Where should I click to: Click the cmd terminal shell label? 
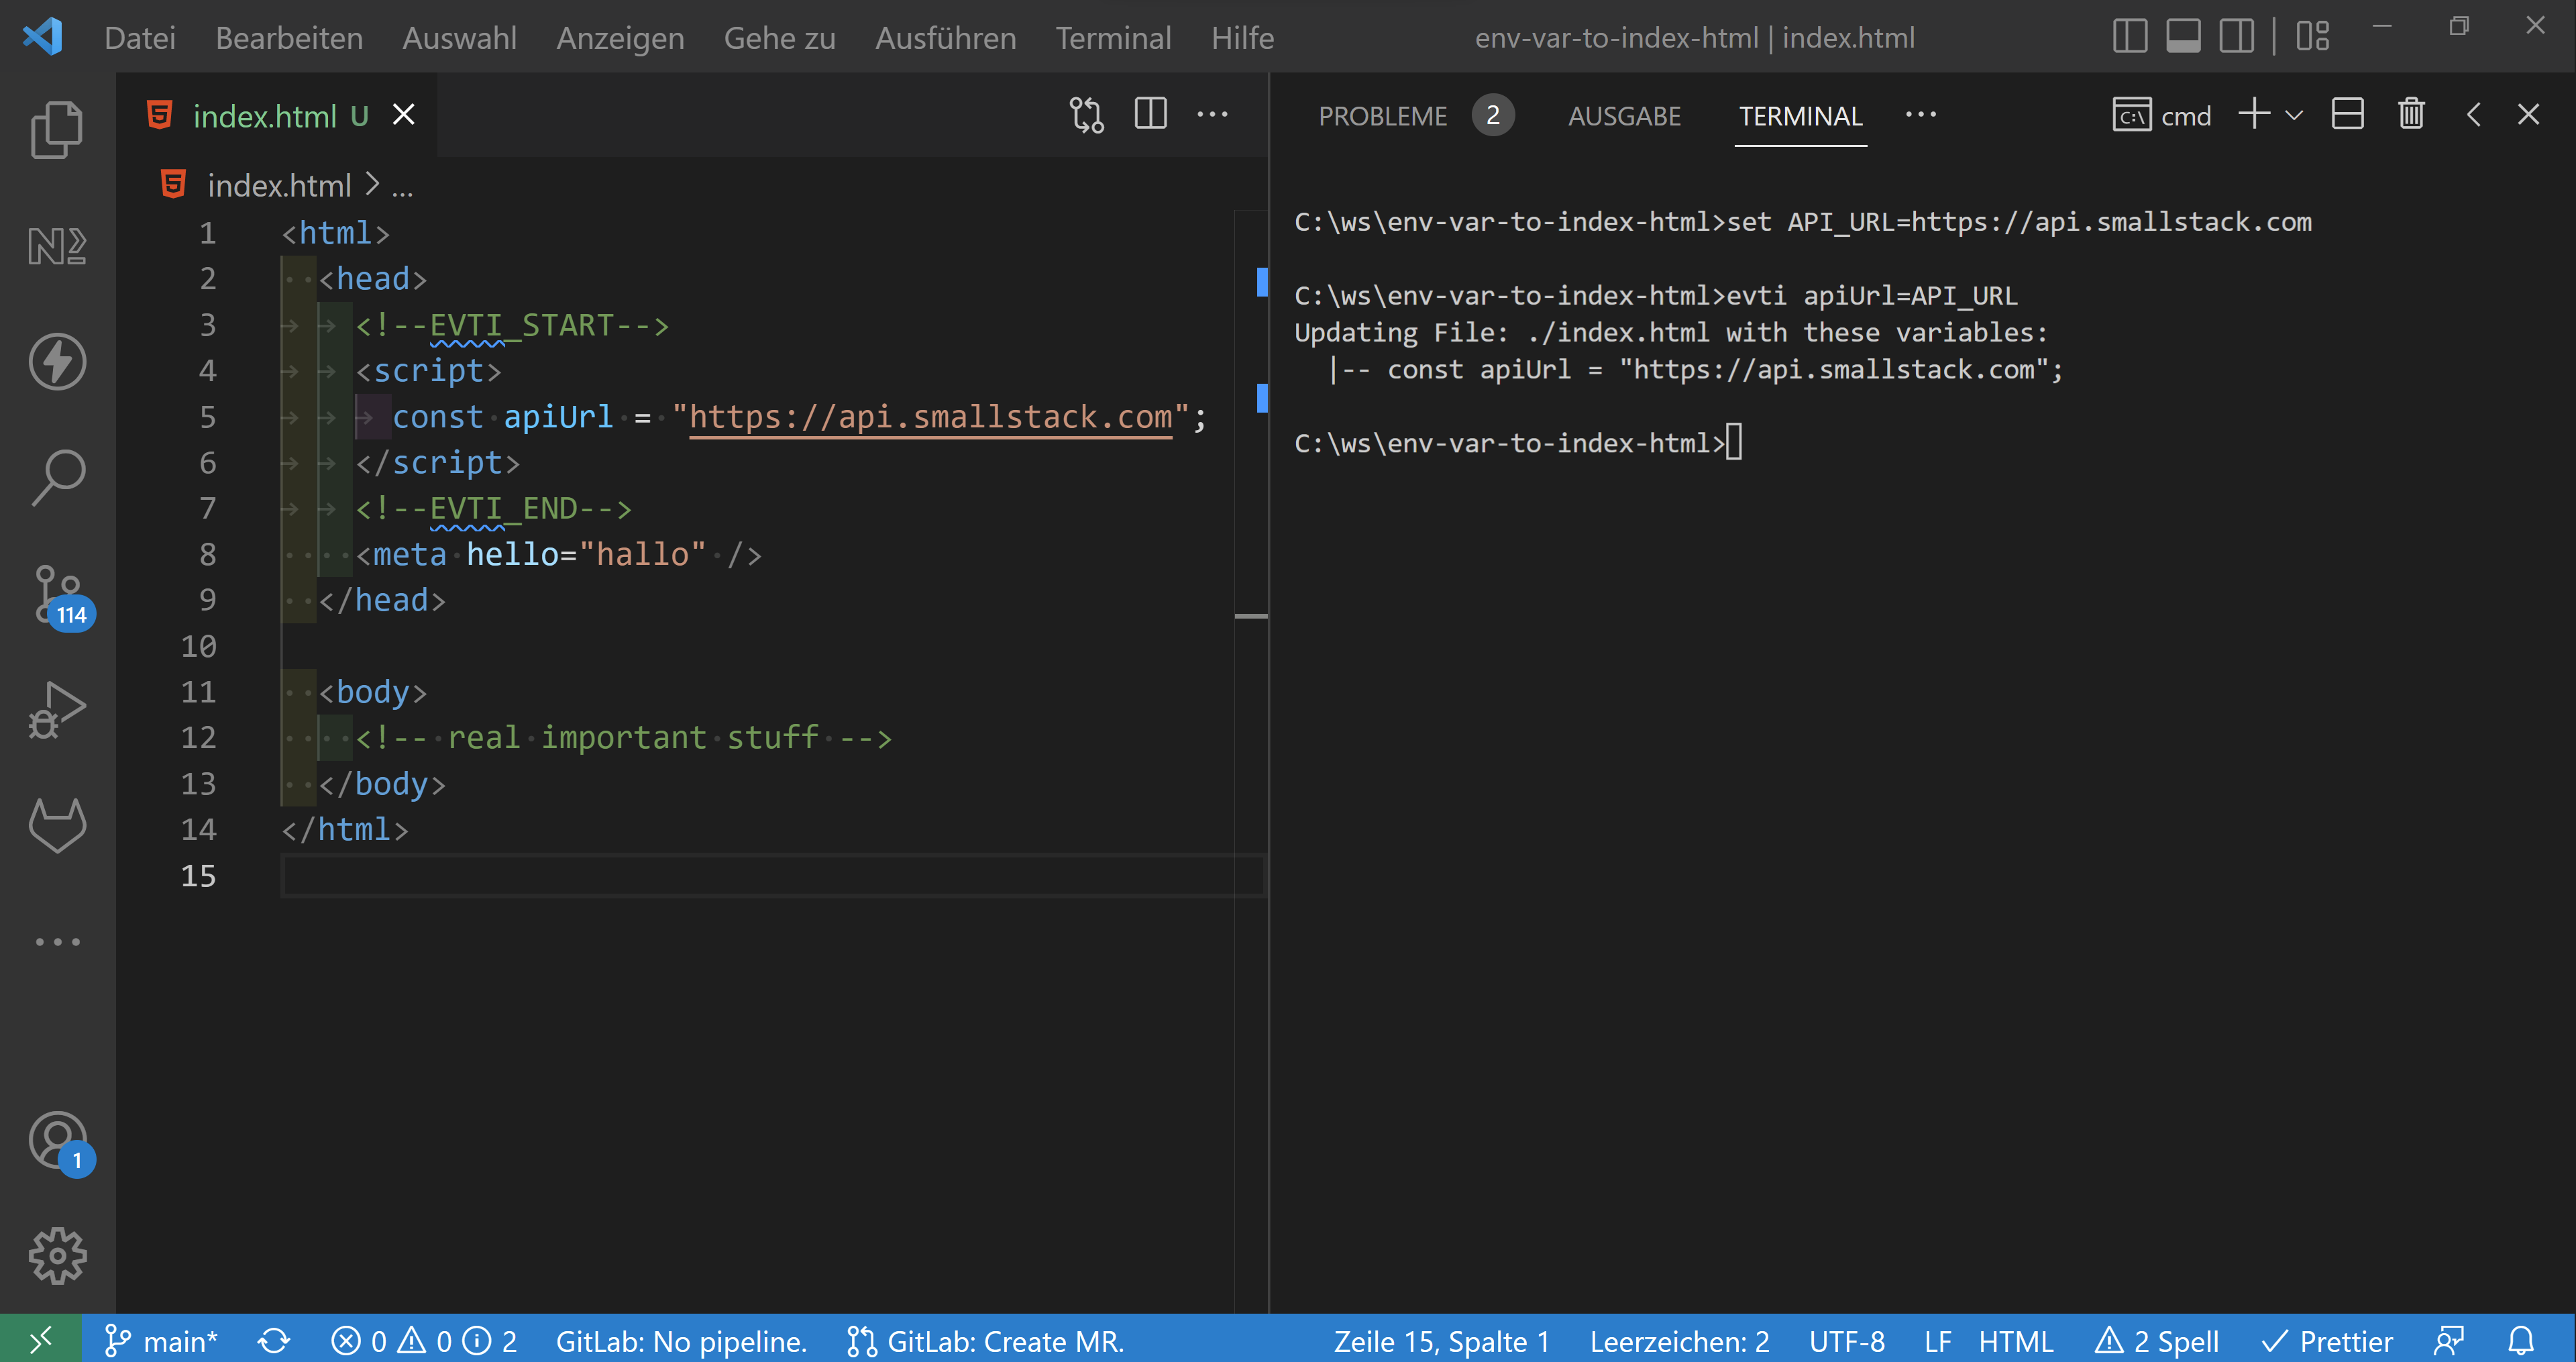[2161, 115]
